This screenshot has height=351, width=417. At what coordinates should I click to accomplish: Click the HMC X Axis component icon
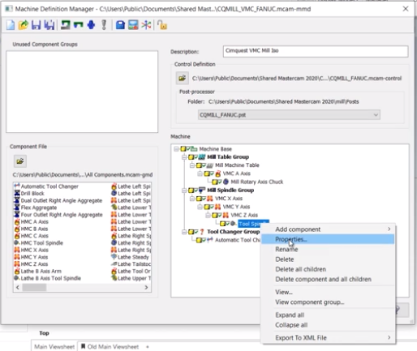pyautogui.click(x=17, y=250)
